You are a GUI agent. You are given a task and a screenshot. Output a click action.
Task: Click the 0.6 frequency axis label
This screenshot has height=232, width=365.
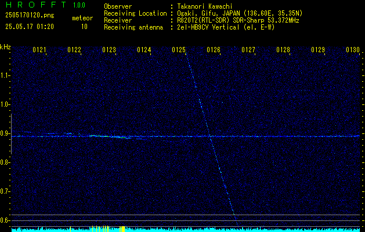(5, 220)
